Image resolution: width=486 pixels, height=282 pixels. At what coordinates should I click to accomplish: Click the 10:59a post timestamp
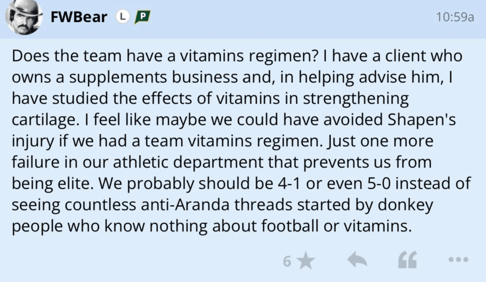[x=455, y=18]
